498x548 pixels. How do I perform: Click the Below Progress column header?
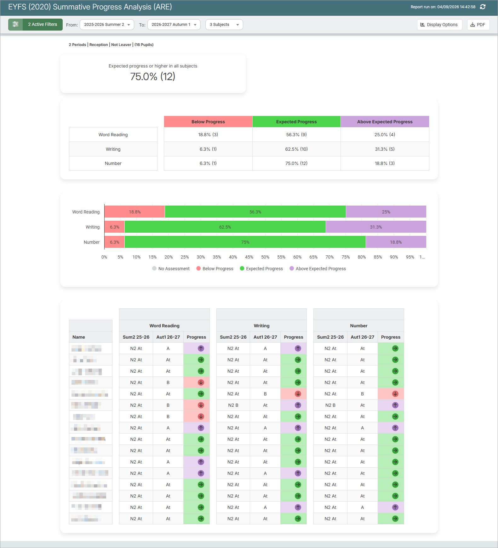[208, 122]
